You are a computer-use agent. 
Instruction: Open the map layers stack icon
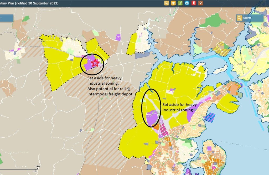[173, 3]
